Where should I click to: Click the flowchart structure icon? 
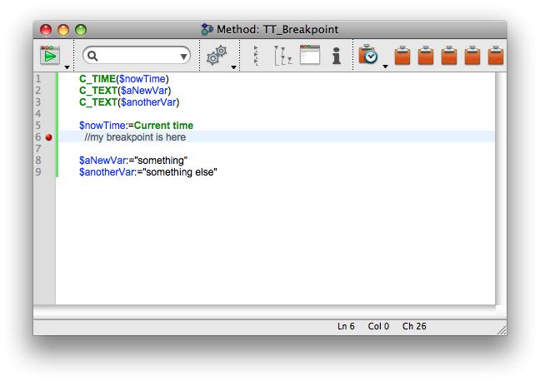[282, 56]
